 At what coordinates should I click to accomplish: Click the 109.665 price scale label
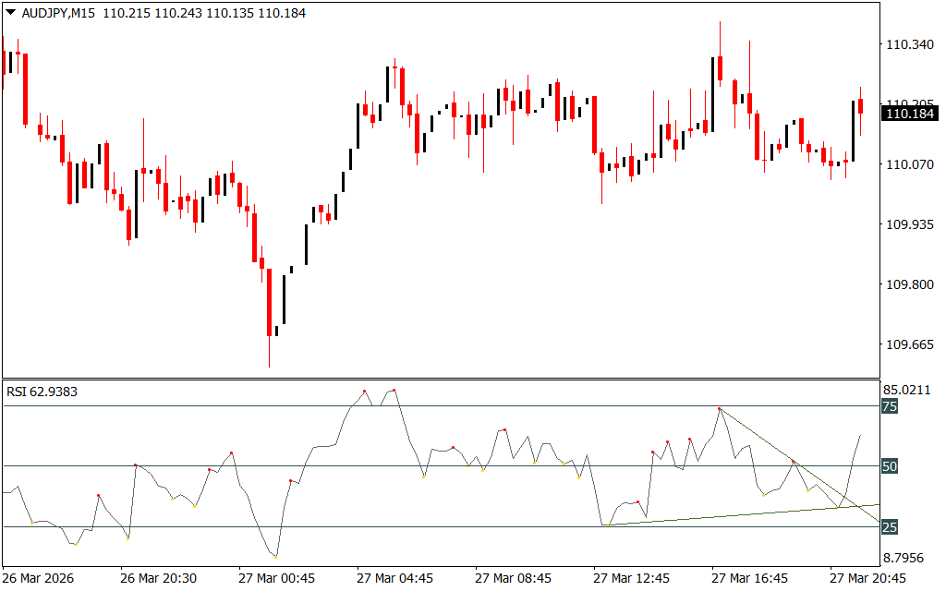908,344
